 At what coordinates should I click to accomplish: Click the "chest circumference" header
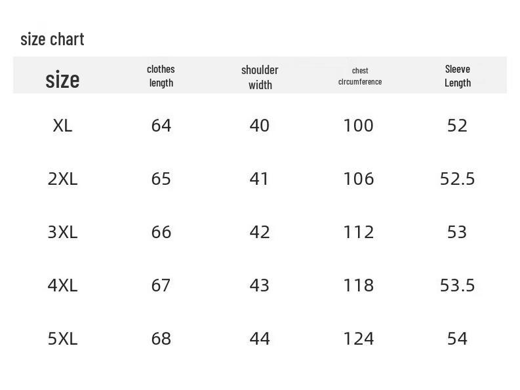[x=360, y=76]
